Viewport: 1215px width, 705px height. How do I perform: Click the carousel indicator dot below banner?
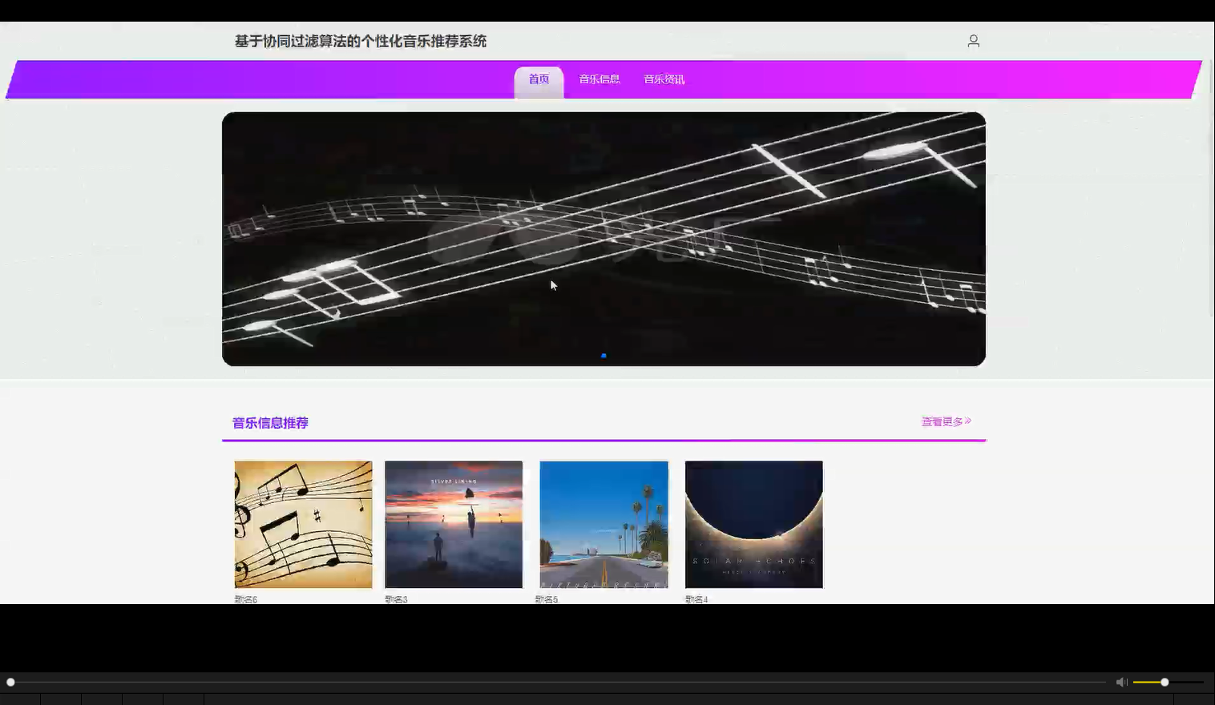click(603, 356)
